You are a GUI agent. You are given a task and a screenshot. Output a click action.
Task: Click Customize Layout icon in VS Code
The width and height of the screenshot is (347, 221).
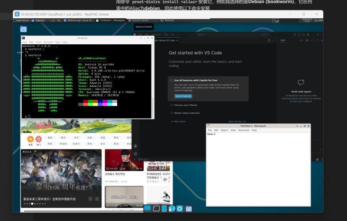tap(295, 35)
